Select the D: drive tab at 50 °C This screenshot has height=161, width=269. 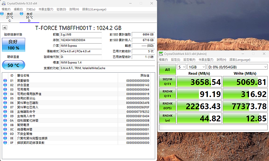[29, 17]
